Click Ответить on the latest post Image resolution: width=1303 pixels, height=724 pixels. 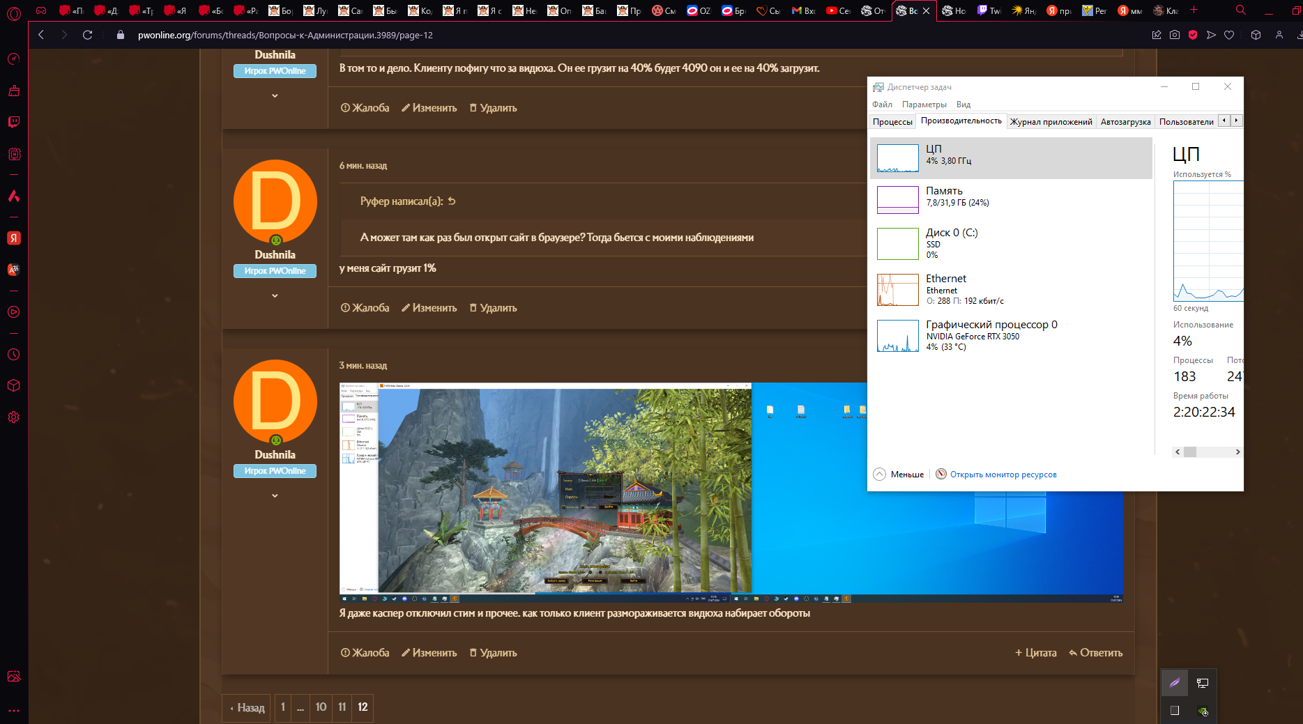tap(1095, 653)
